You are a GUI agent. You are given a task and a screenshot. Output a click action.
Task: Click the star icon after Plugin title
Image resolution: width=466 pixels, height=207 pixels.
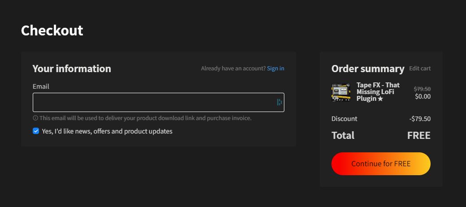pos(380,99)
